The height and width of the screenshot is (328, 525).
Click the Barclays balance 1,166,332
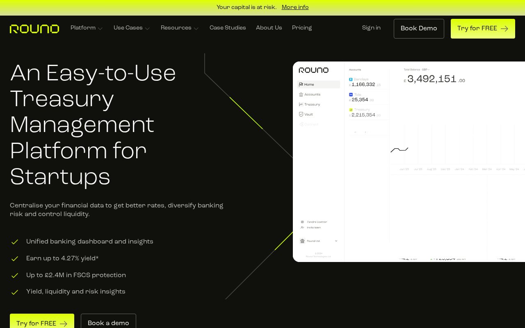coord(363,84)
